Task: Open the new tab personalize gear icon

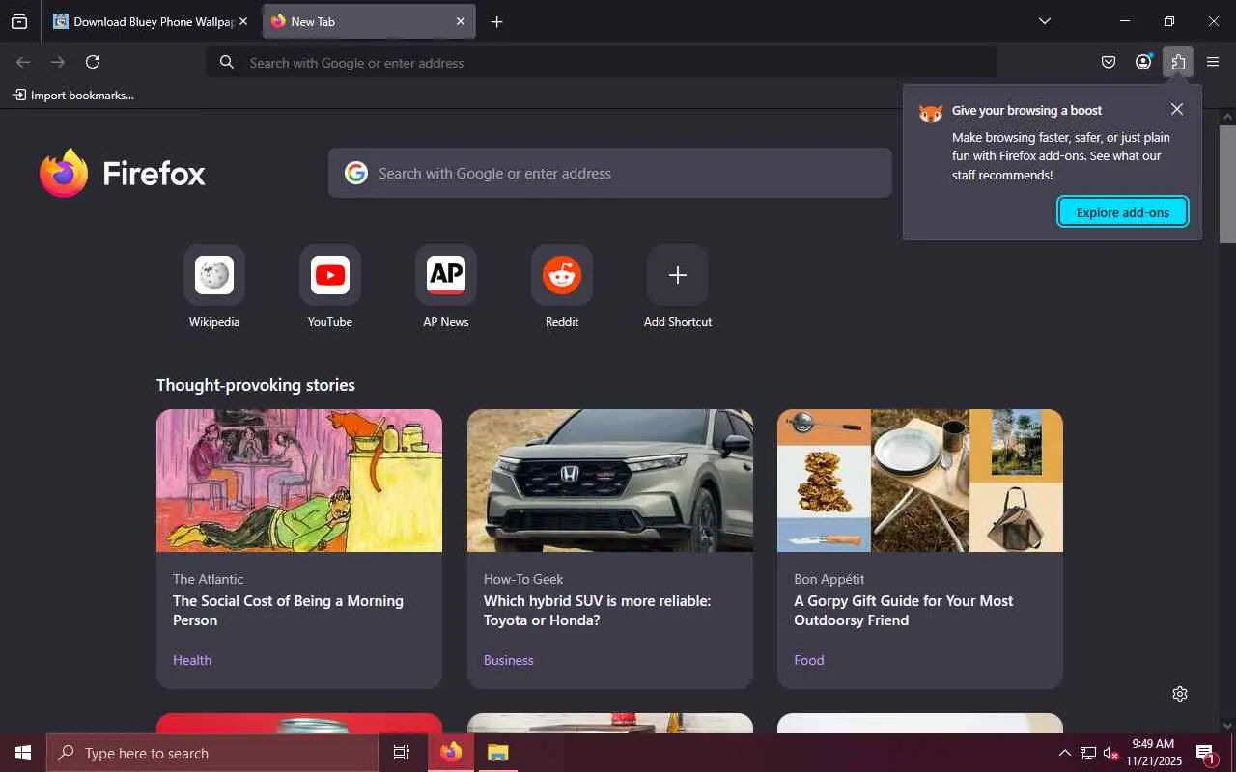Action: pos(1180,694)
